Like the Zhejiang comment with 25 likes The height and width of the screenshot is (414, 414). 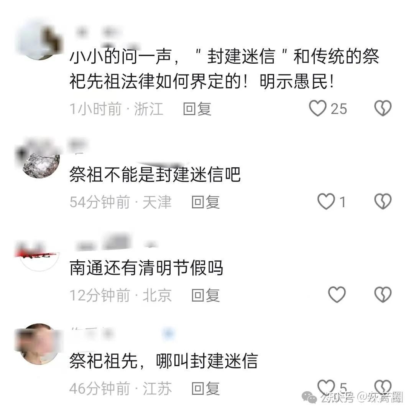click(318, 108)
